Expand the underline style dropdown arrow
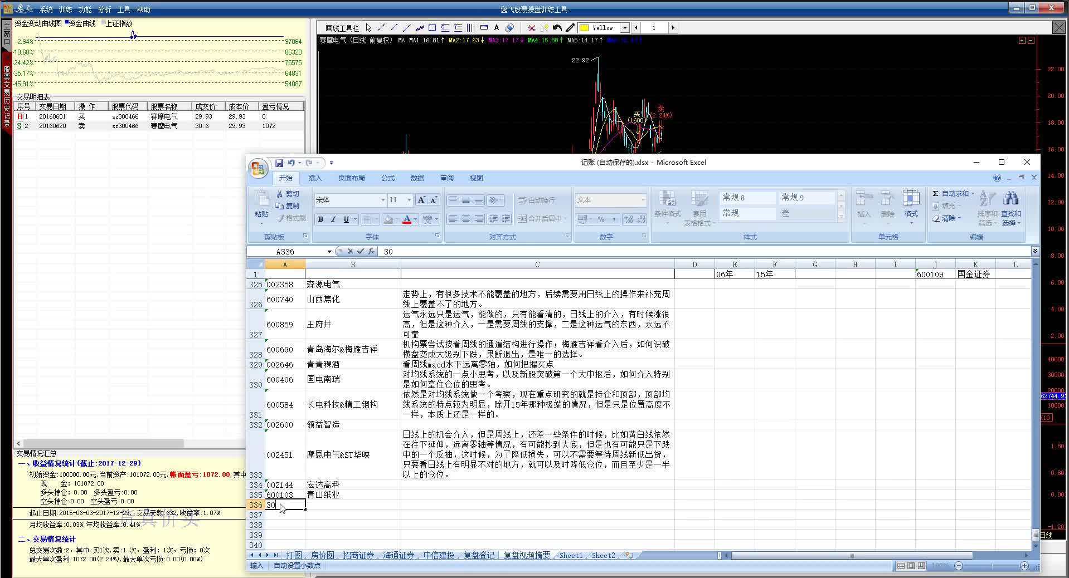 point(355,219)
